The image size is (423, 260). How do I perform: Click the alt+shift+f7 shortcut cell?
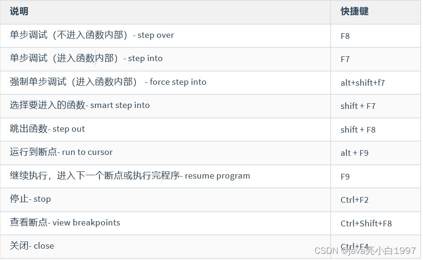(x=362, y=83)
